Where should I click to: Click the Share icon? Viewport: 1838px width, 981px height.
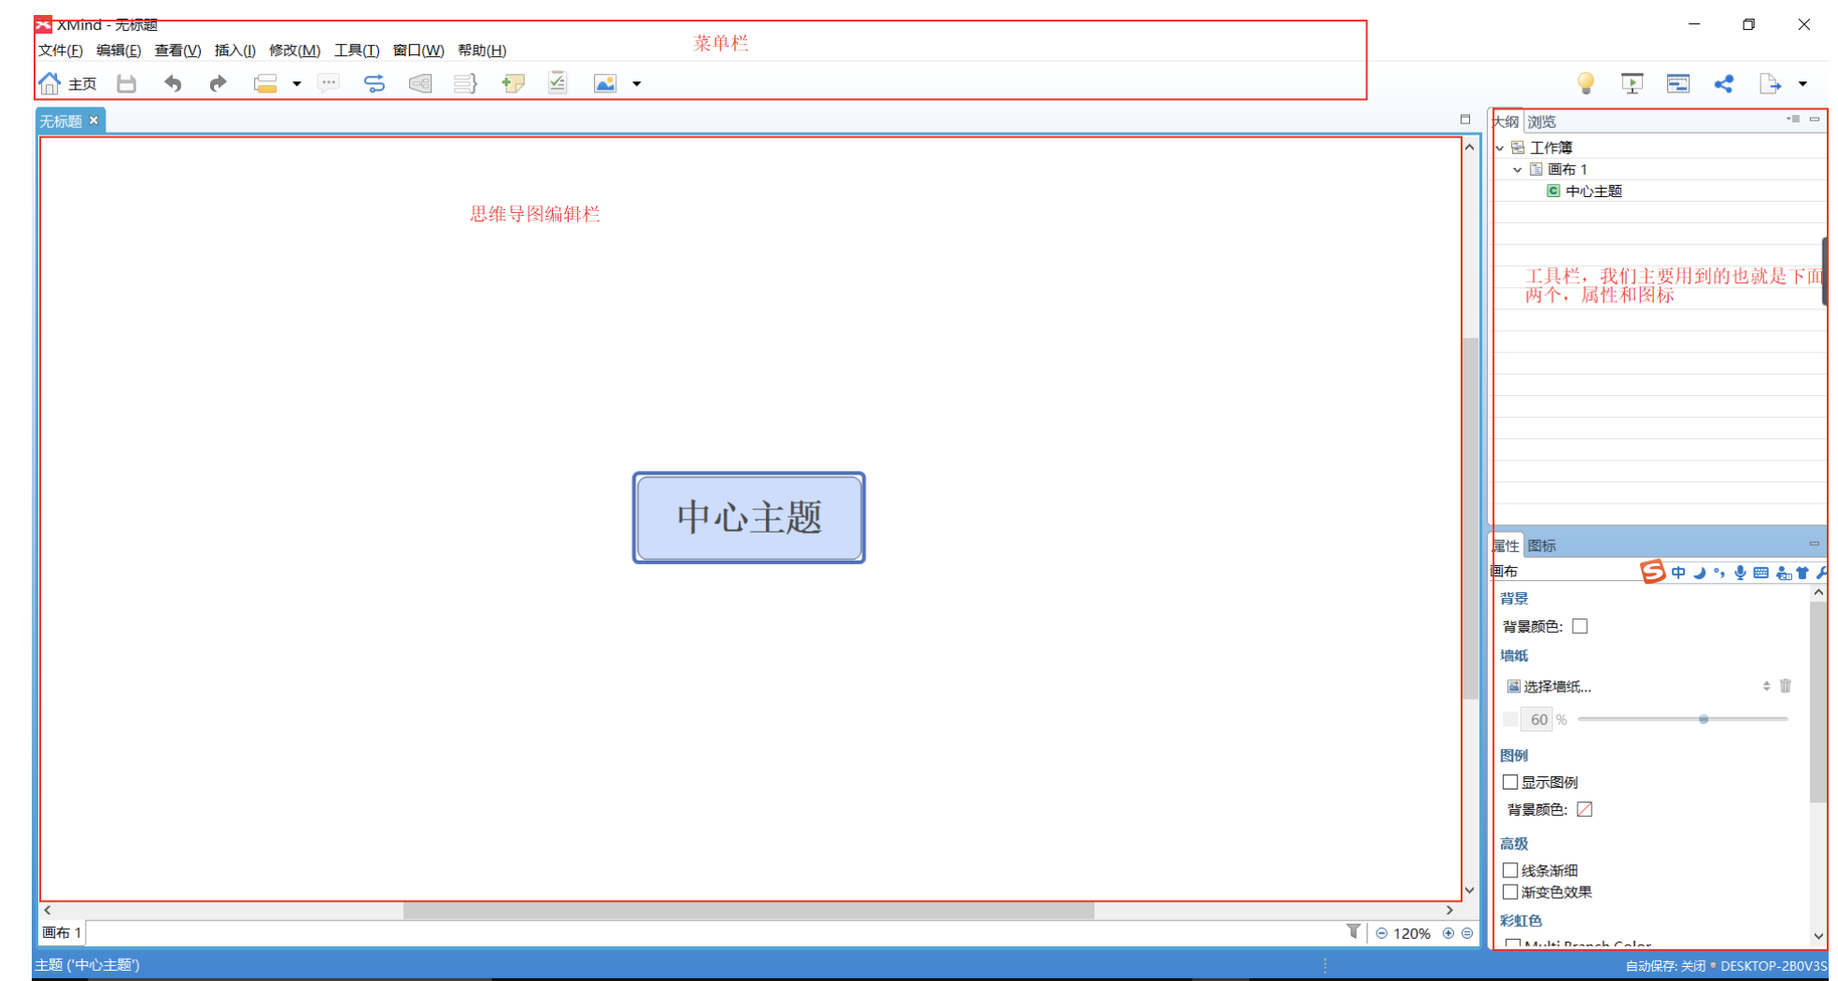click(x=1723, y=83)
